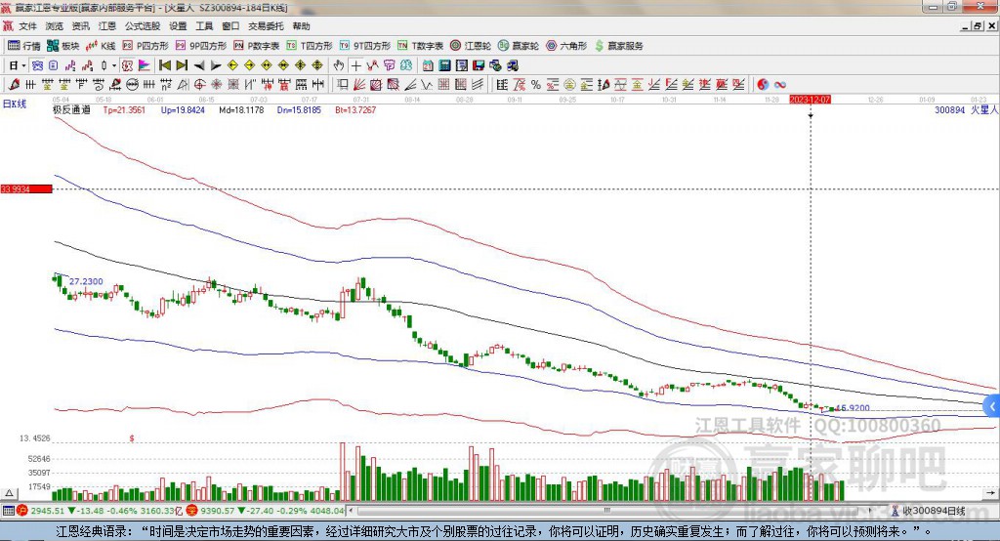Open the 江恩轮 Gann wheel
1000x541 pixels.
coord(471,46)
